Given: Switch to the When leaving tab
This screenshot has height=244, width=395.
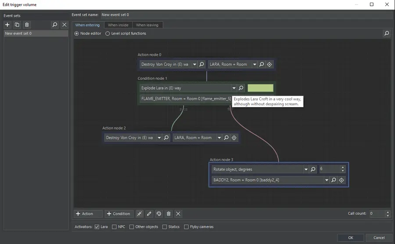Looking at the screenshot, I should [x=147, y=25].
